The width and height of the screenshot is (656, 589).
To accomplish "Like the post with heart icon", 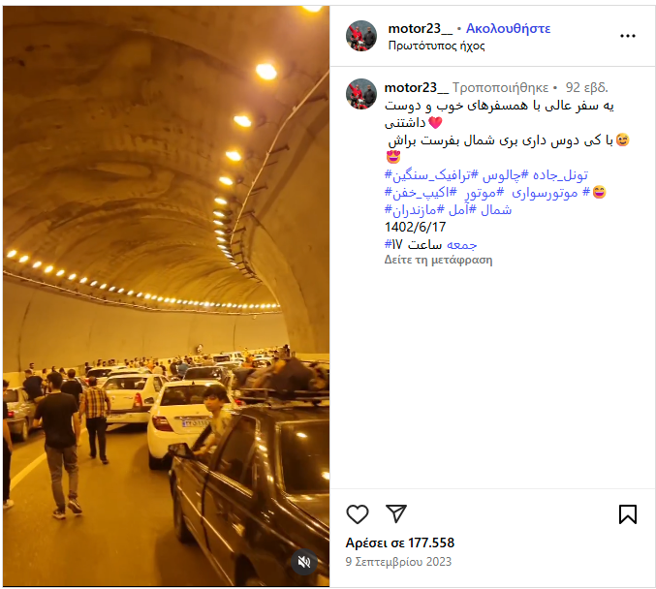I will click(x=358, y=514).
